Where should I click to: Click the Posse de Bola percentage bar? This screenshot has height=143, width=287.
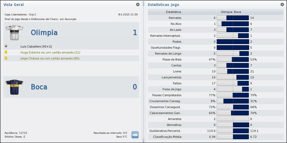coord(233,59)
